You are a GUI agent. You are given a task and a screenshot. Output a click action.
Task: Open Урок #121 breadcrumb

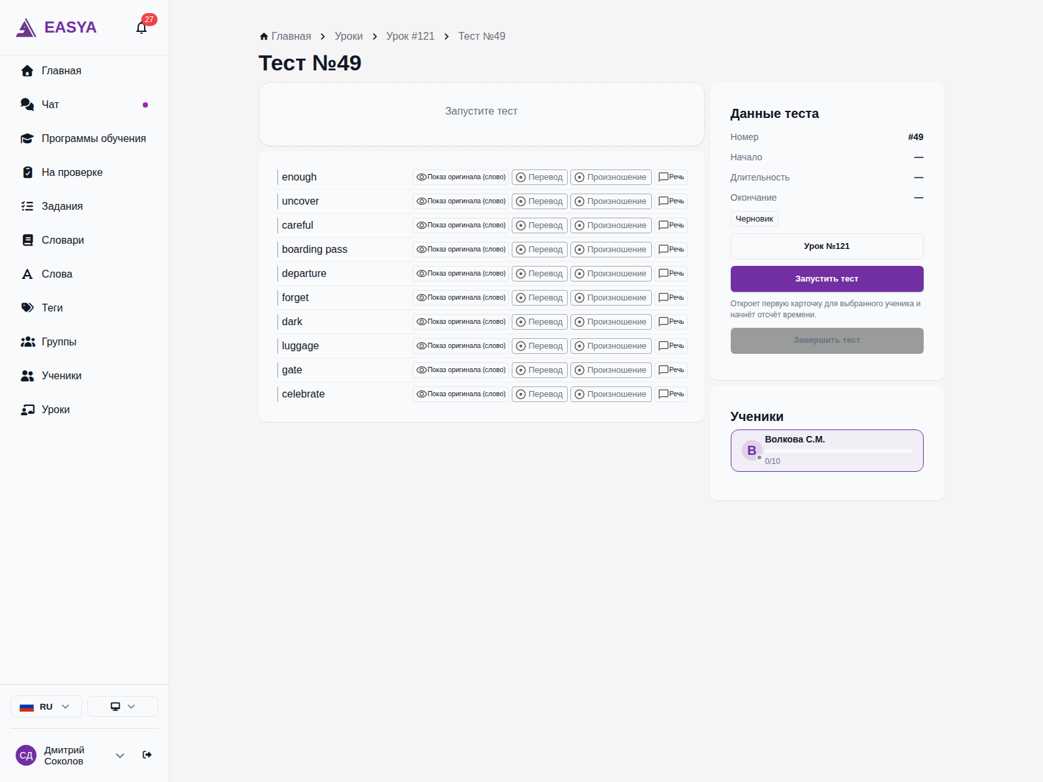410,36
